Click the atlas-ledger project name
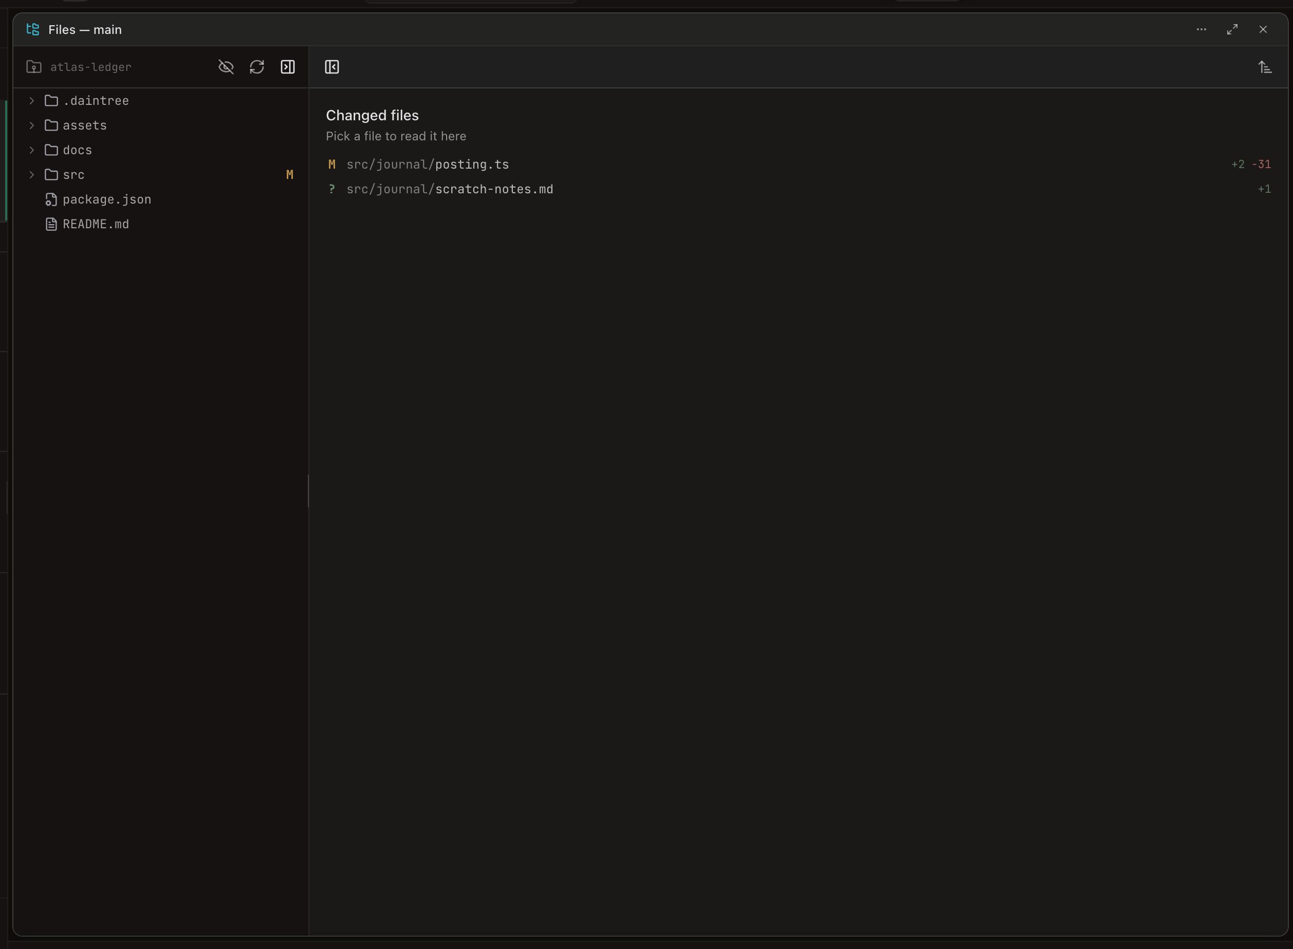The width and height of the screenshot is (1293, 949). (91, 67)
